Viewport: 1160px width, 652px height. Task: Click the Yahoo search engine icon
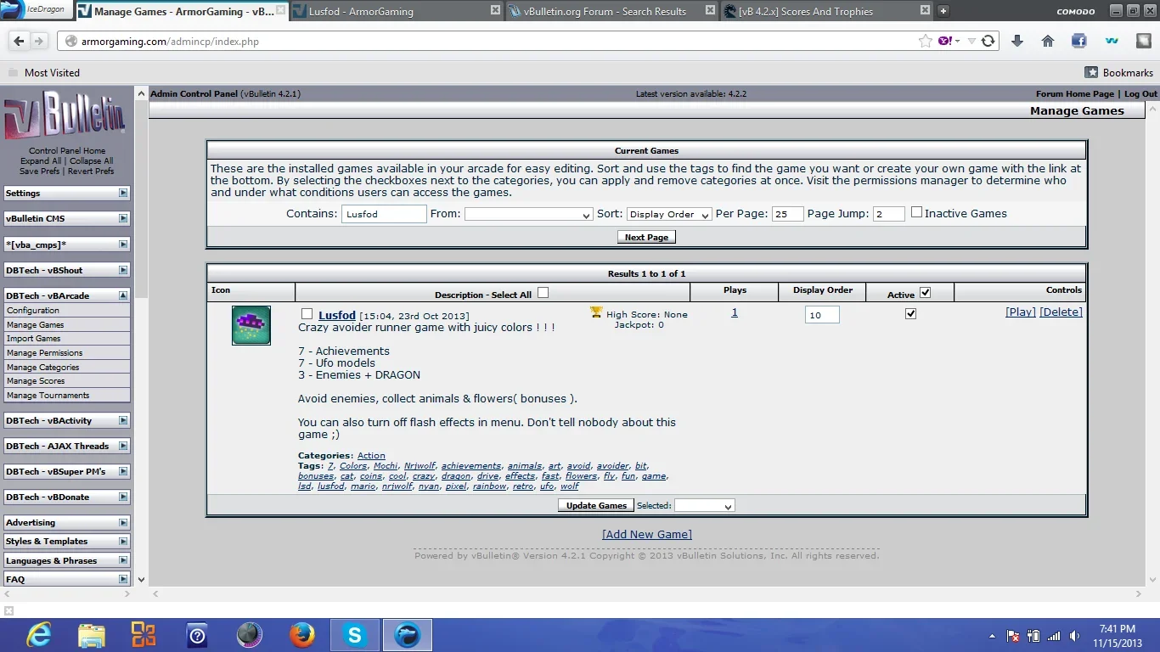point(945,41)
